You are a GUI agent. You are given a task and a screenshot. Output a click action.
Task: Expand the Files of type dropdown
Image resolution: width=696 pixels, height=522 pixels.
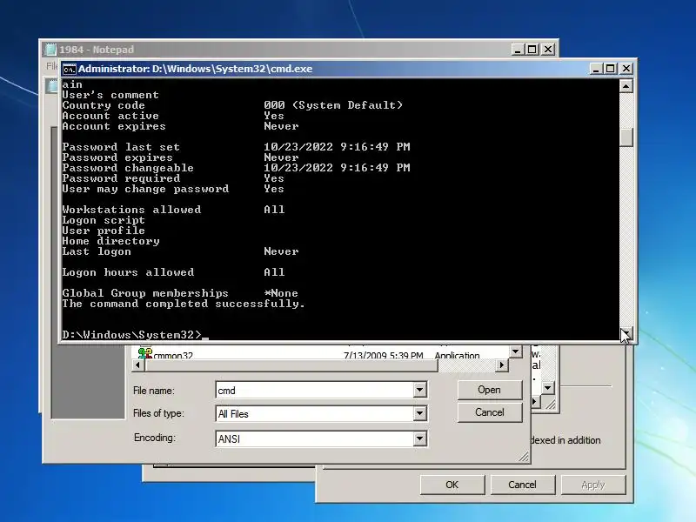pos(419,414)
